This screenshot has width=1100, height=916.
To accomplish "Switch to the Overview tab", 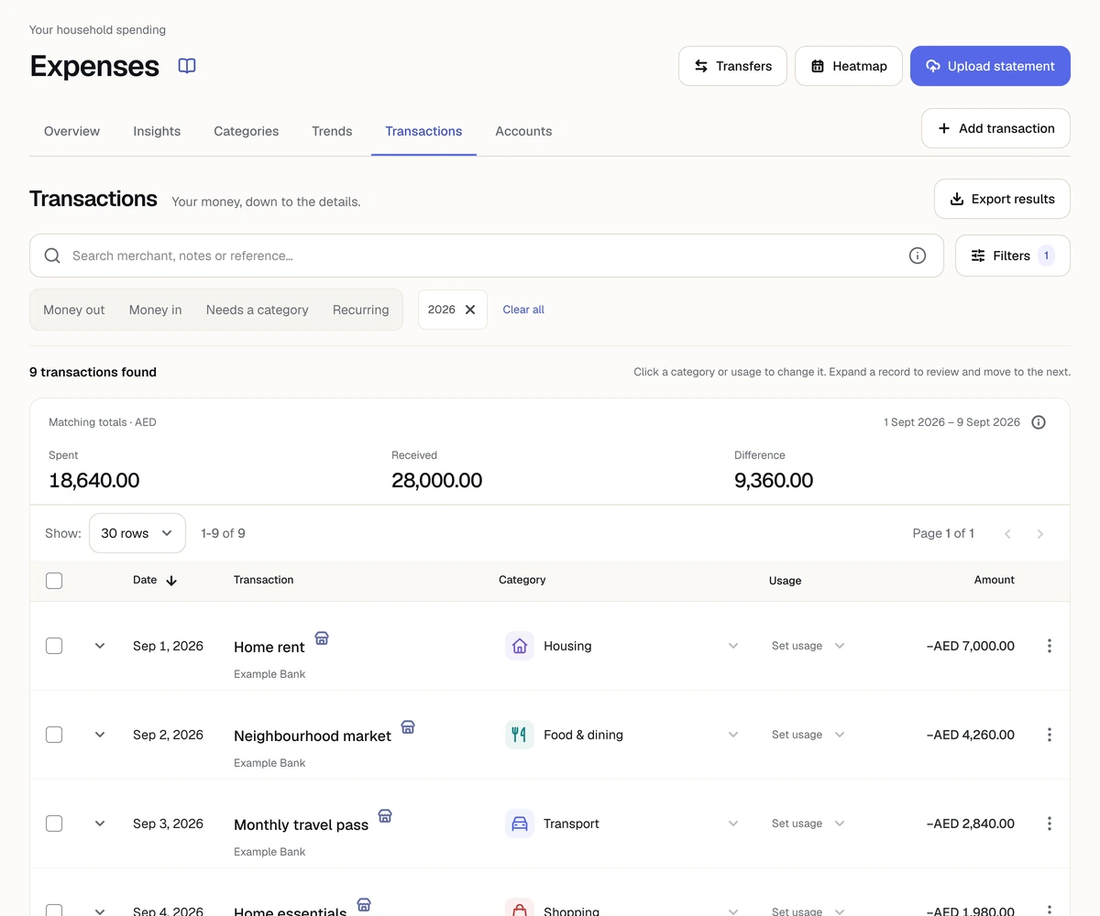I will coord(71,131).
